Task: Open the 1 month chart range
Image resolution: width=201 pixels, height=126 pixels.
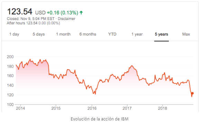Action: pyautogui.click(x=63, y=34)
